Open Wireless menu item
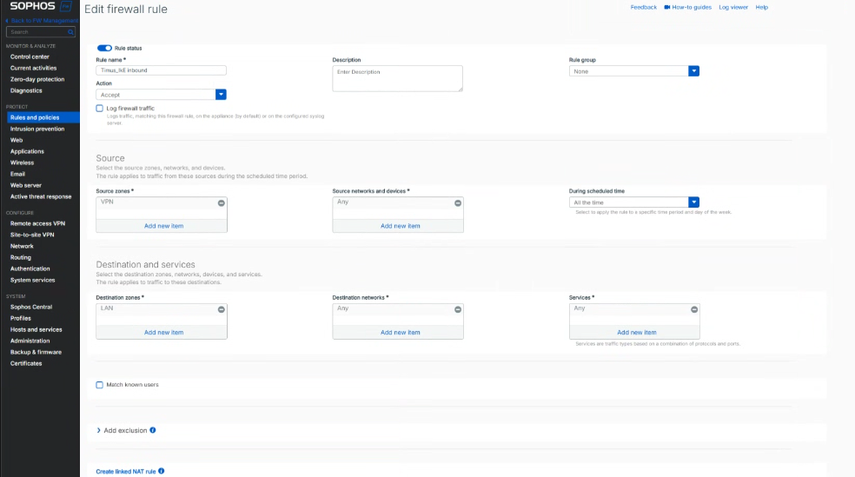855x477 pixels. [x=22, y=163]
